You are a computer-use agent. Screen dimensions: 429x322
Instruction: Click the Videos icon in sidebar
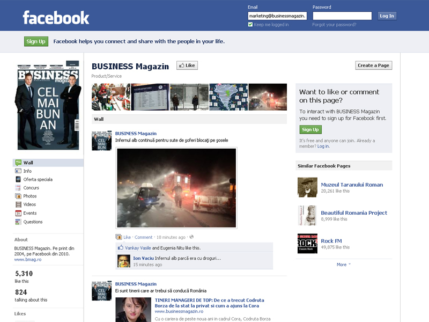pyautogui.click(x=18, y=204)
